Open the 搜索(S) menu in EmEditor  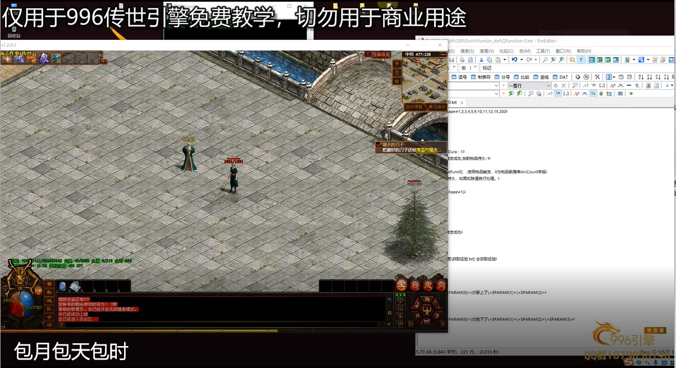[x=467, y=51]
